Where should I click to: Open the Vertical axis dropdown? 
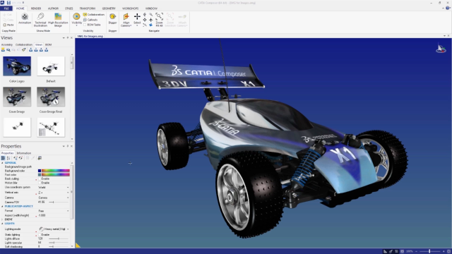(x=68, y=193)
